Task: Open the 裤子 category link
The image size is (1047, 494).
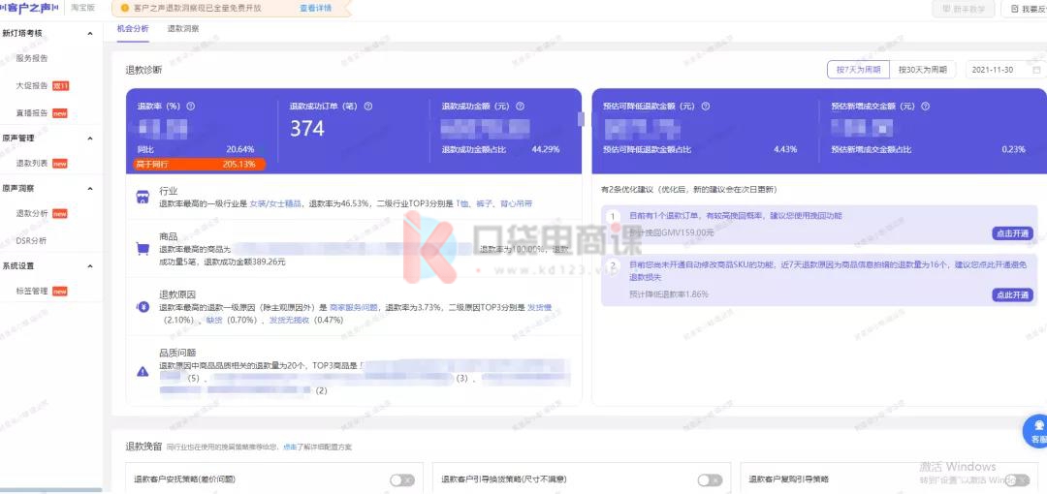Action: click(x=486, y=203)
